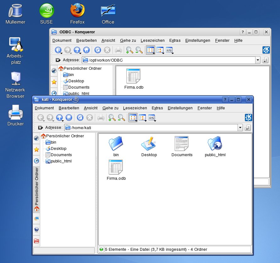The height and width of the screenshot is (263, 280).
Task: Switch to tree view in the kati window toolbar
Action: tap(143, 118)
